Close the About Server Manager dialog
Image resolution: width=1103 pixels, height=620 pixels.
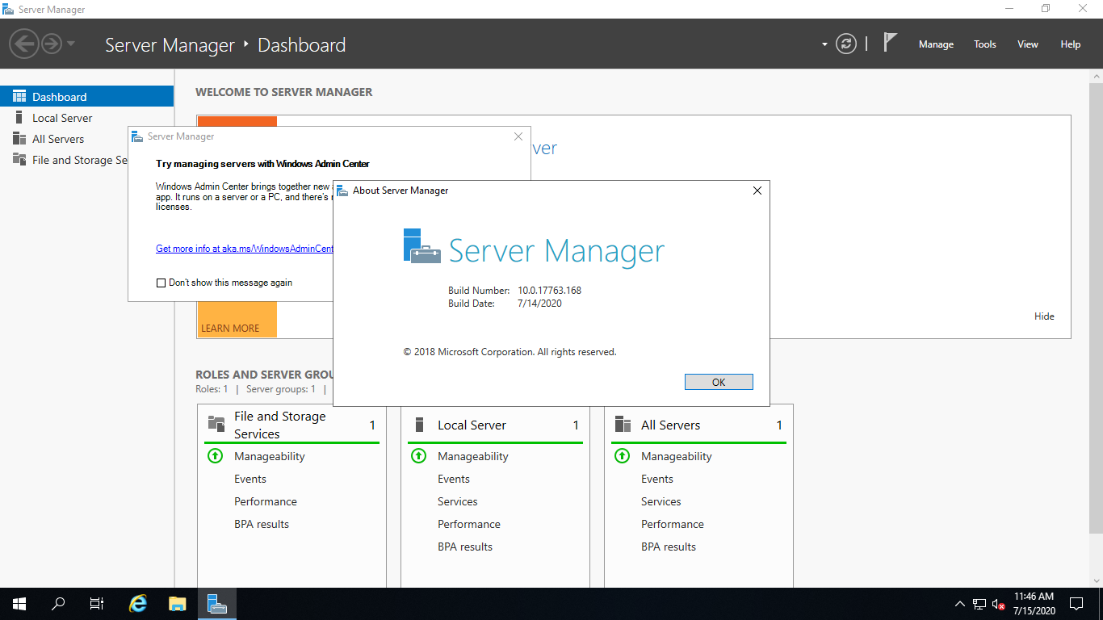[757, 191]
